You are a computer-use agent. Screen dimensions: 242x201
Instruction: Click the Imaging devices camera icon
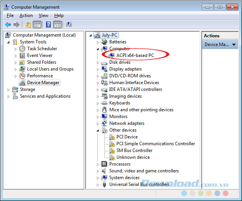coord(104,96)
